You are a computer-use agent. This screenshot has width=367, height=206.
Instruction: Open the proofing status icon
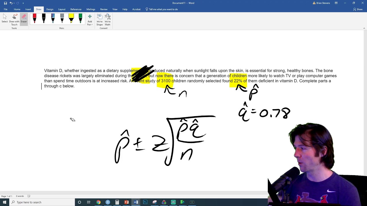[x=29, y=196]
